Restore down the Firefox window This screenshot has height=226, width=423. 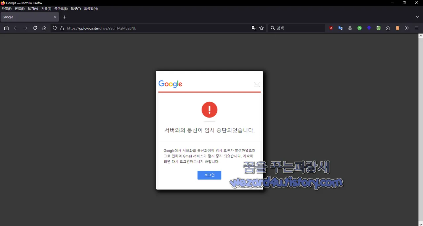[404, 3]
